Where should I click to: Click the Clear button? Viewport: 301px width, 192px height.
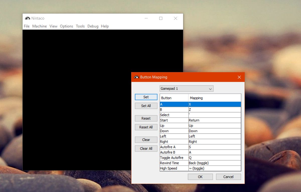pyautogui.click(x=146, y=140)
